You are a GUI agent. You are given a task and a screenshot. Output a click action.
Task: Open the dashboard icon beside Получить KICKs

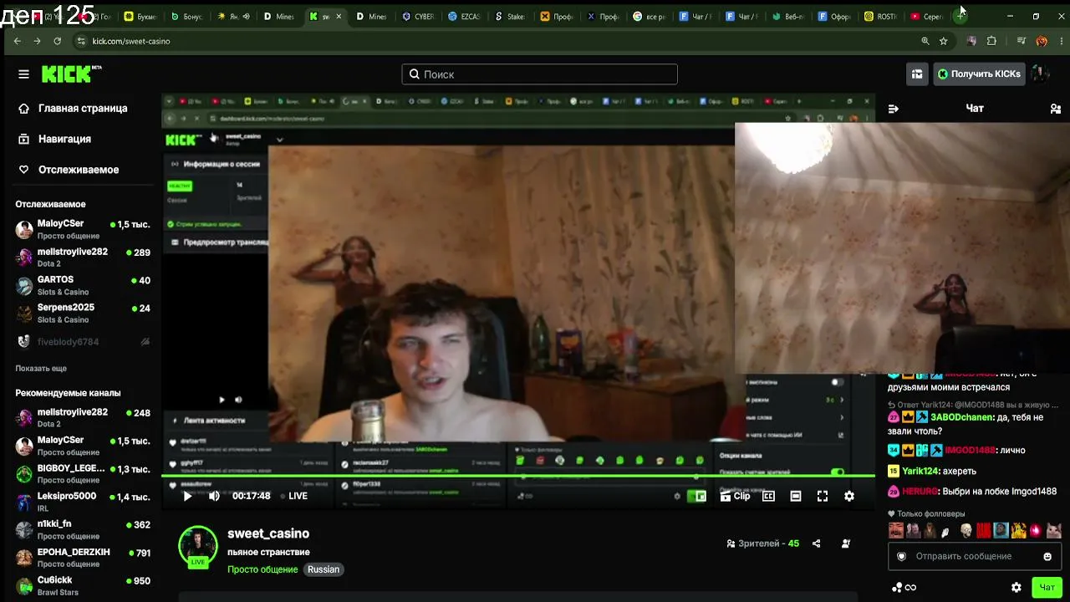coord(917,74)
